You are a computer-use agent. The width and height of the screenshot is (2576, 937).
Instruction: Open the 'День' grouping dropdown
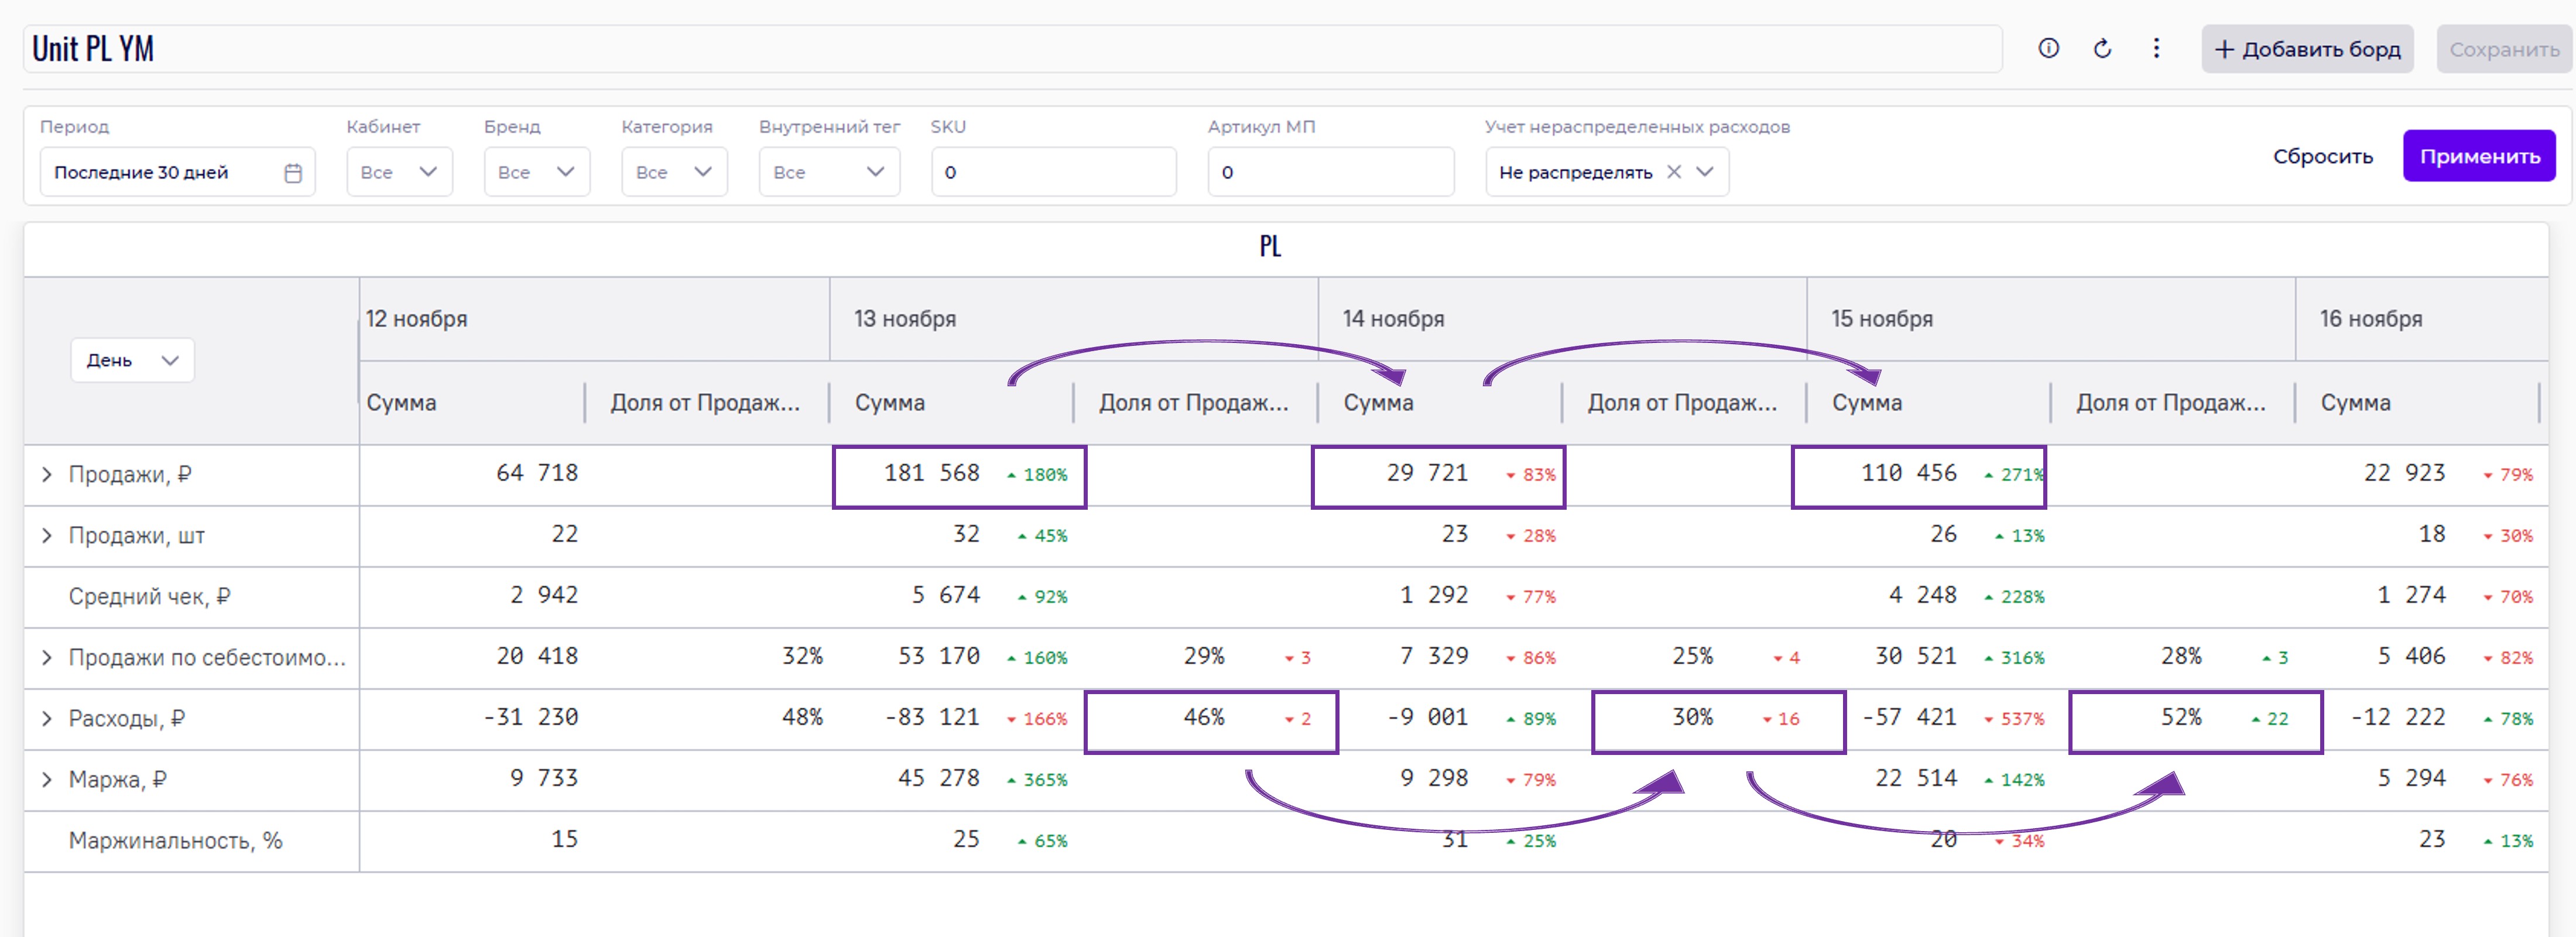tap(132, 360)
